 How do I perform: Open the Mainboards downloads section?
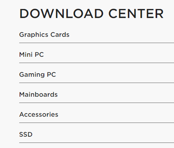(x=96, y=95)
